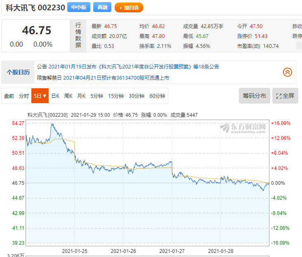Switch to the 盘前 chart tab
The width and height of the screenshot is (302, 257).
click(9, 96)
